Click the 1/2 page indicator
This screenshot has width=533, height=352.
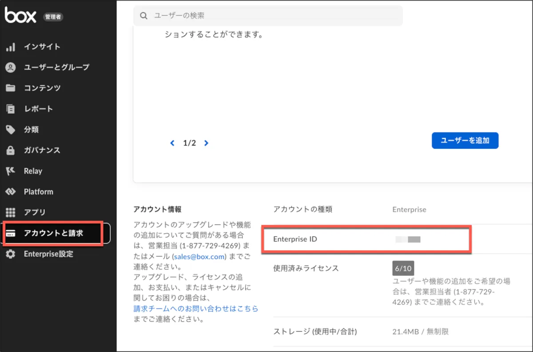pos(189,143)
